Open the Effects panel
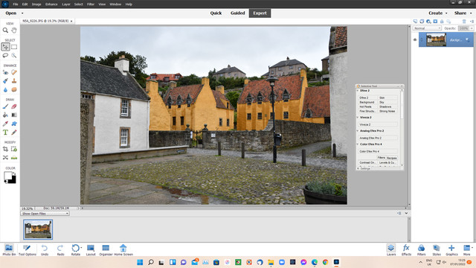This screenshot has height=268, width=476. point(406,250)
